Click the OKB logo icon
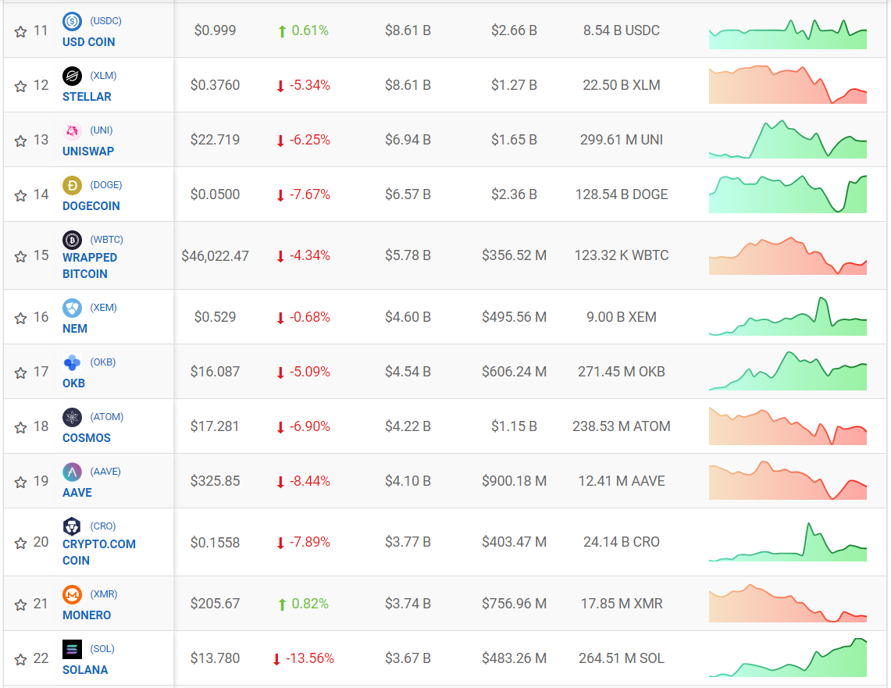The height and width of the screenshot is (688, 891). pyautogui.click(x=72, y=362)
